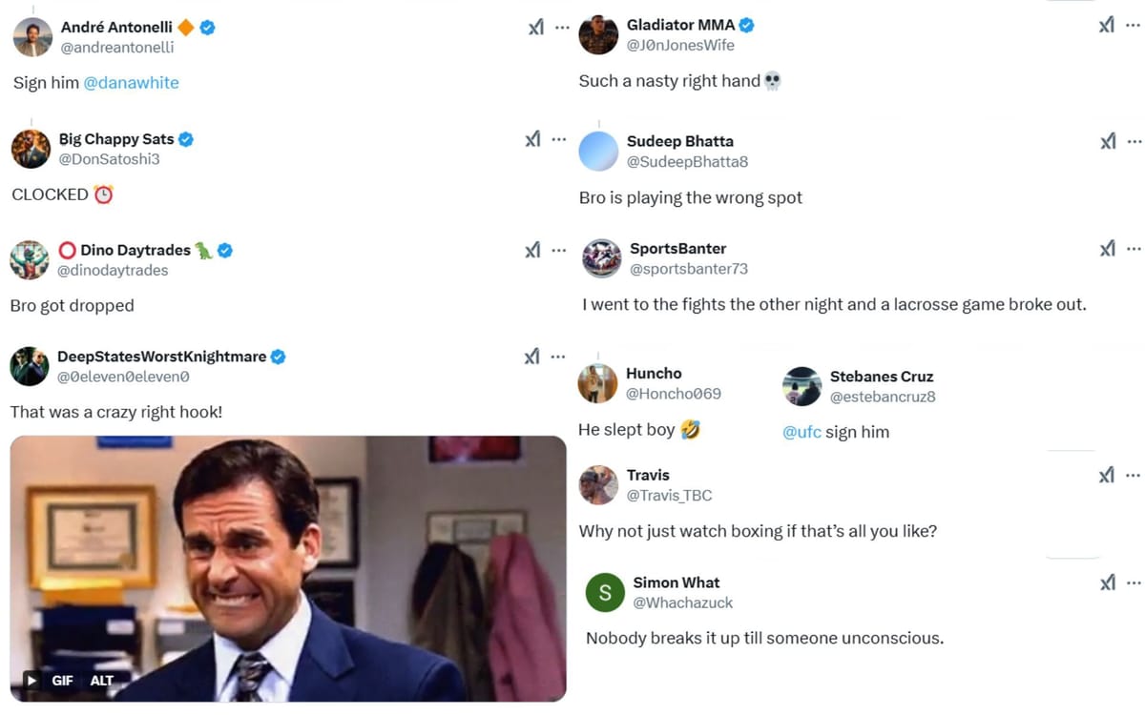The height and width of the screenshot is (715, 1145).
Task: Open the @danawhite mention link
Action: coord(131,83)
